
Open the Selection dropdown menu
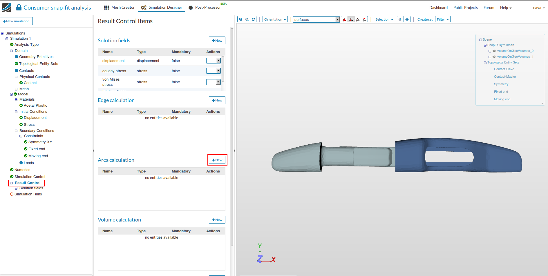[384, 19]
